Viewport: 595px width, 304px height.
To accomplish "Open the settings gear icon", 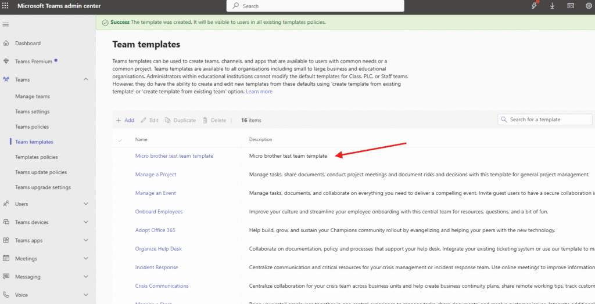I will [589, 6].
